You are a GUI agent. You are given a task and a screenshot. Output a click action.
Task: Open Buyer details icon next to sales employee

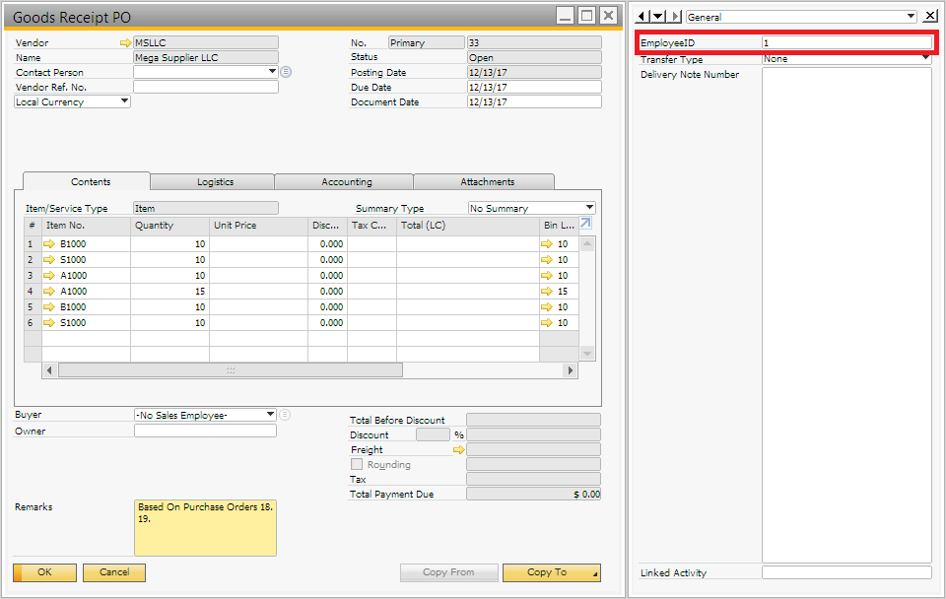click(x=285, y=415)
